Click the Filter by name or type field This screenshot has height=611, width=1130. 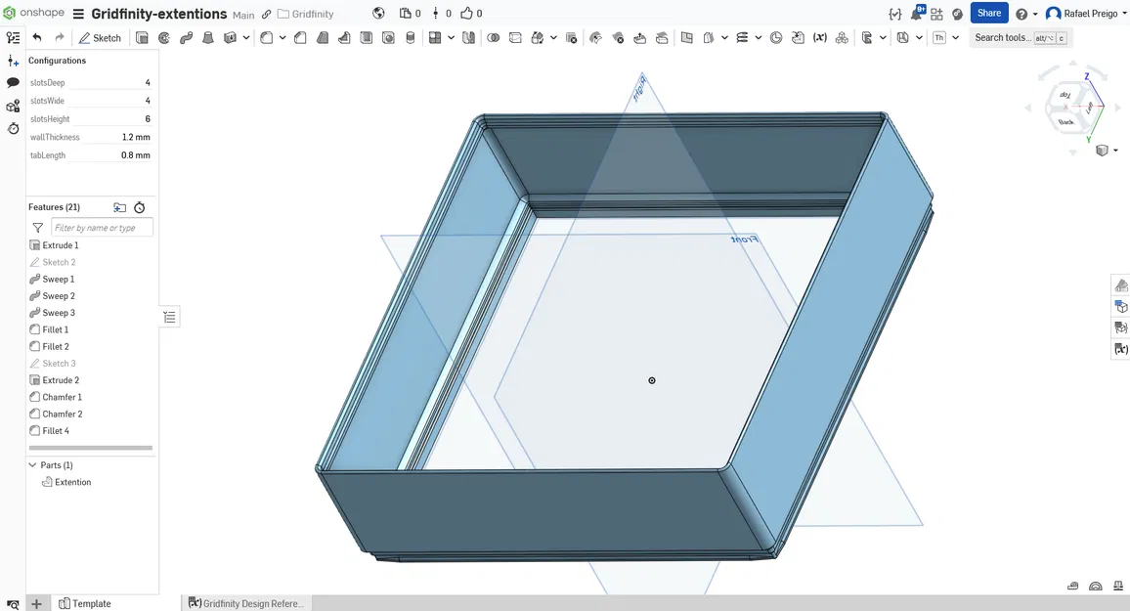(x=103, y=228)
